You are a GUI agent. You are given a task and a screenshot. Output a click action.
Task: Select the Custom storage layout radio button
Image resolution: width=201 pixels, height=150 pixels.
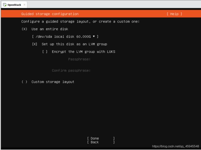pyautogui.click(x=24, y=82)
